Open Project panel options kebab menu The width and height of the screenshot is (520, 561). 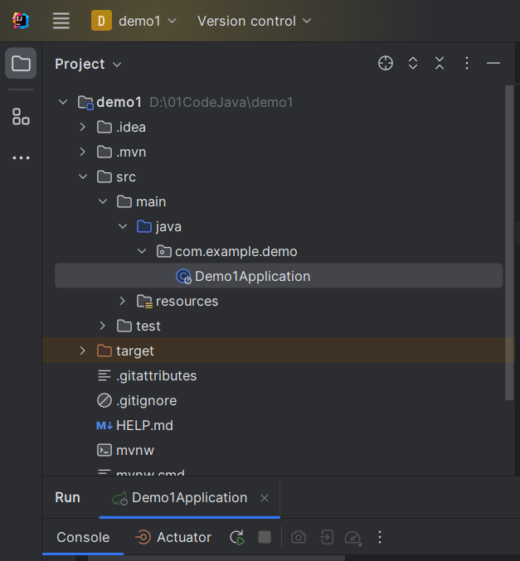coord(467,63)
